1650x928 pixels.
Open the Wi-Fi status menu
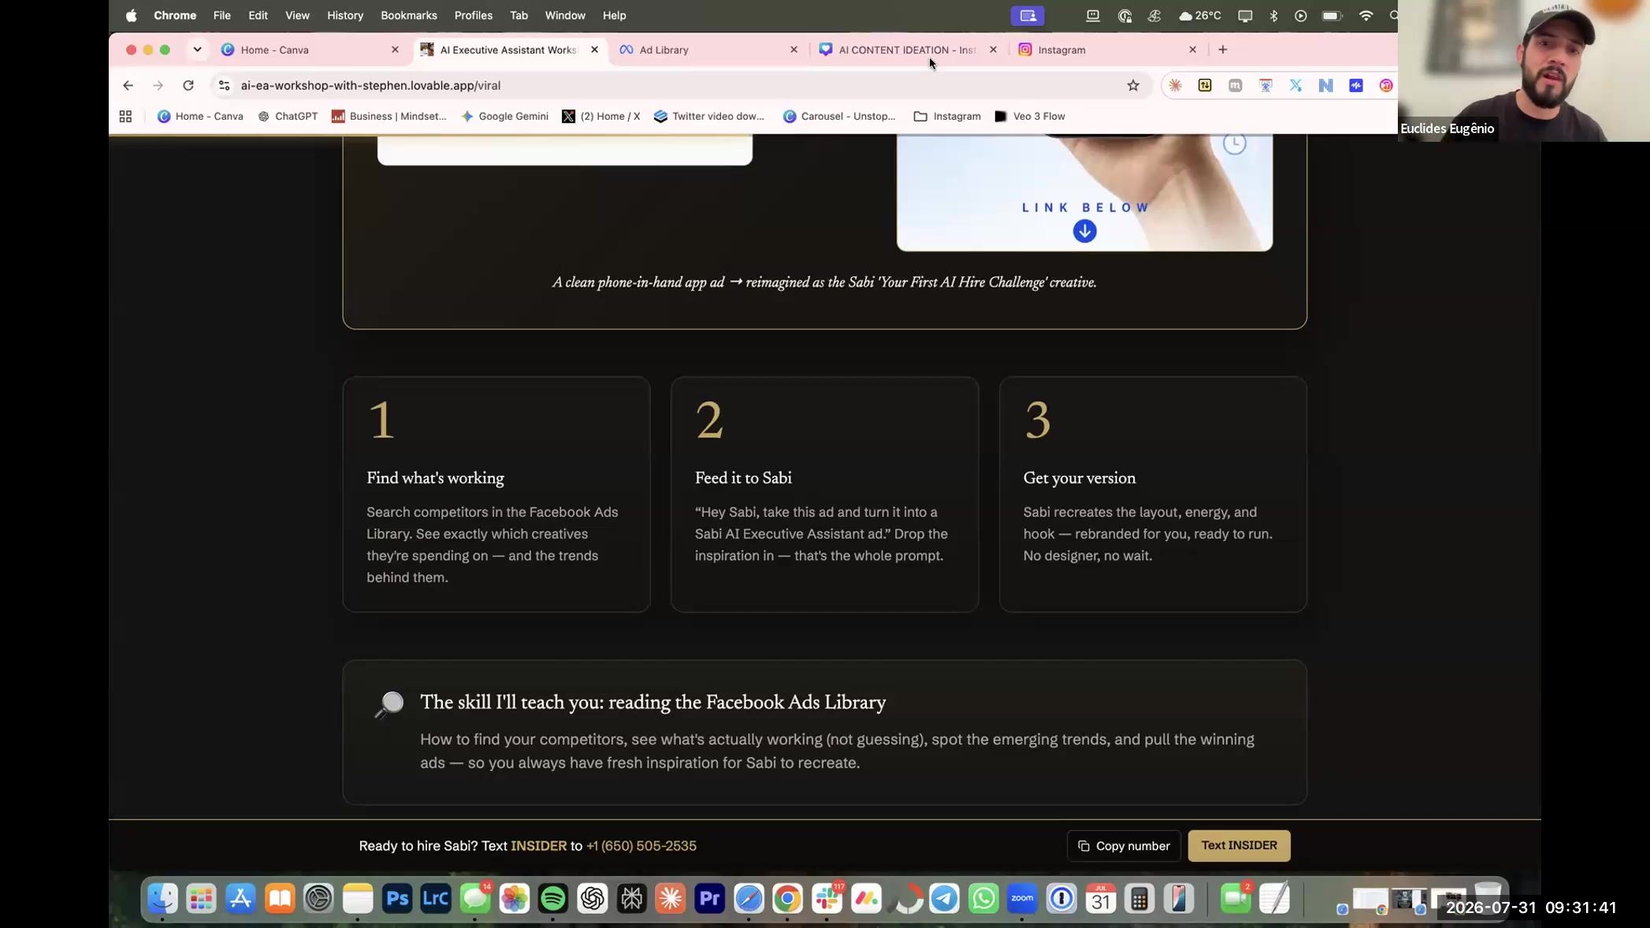point(1366,16)
